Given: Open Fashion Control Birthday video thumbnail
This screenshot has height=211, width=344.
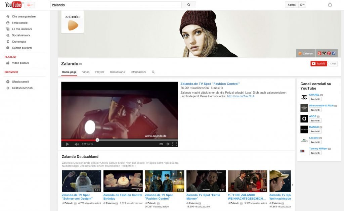Looking at the screenshot, I should click(123, 181).
